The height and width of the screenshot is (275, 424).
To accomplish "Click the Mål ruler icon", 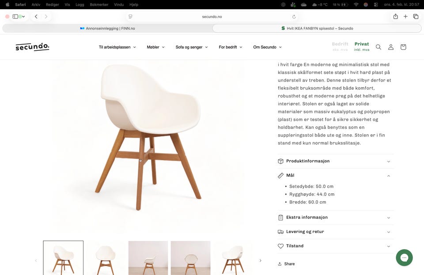I will [280, 176].
